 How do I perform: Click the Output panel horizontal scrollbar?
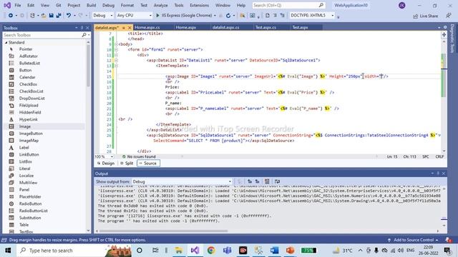[163, 231]
